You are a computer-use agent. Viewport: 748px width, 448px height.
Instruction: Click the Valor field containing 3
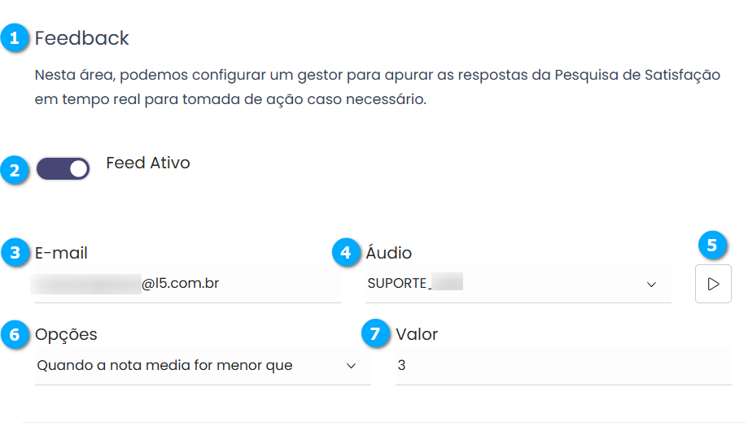[x=562, y=366]
